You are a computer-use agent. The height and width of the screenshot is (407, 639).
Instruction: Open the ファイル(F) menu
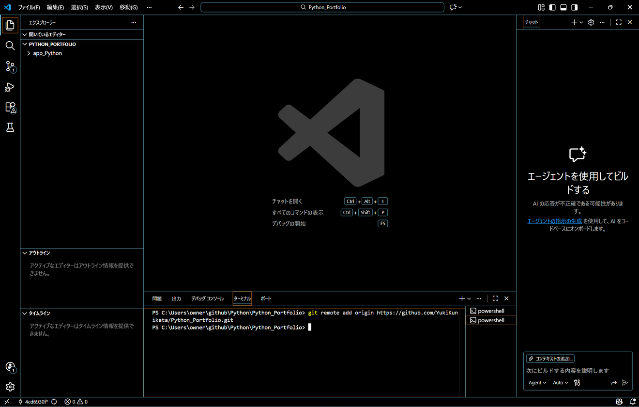click(29, 7)
